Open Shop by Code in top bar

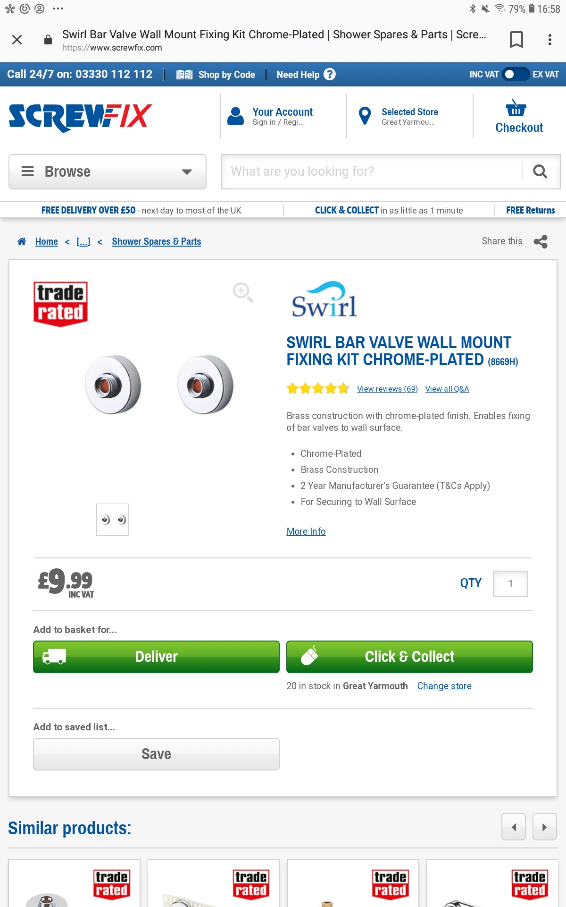216,75
